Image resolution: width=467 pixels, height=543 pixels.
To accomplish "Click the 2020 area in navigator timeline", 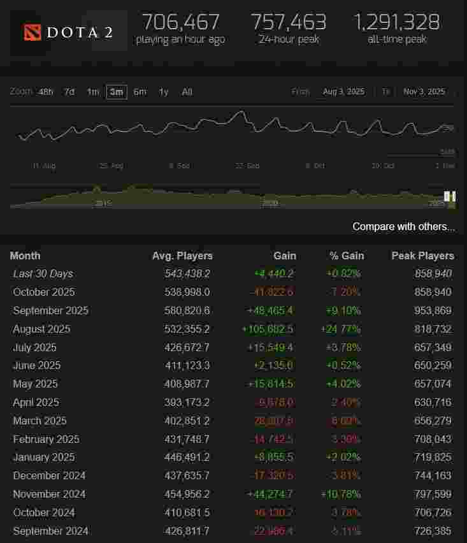I will coord(270,203).
